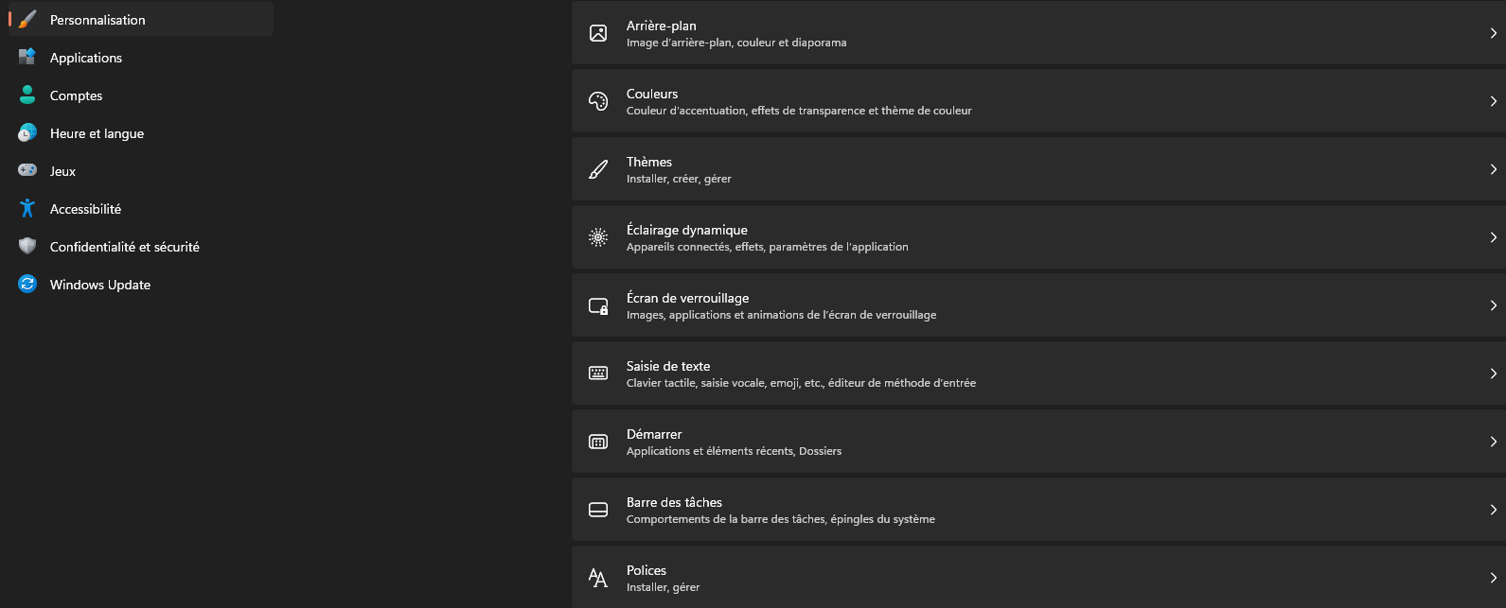
Task: Click the Démarrer start menu icon
Action: click(x=598, y=442)
